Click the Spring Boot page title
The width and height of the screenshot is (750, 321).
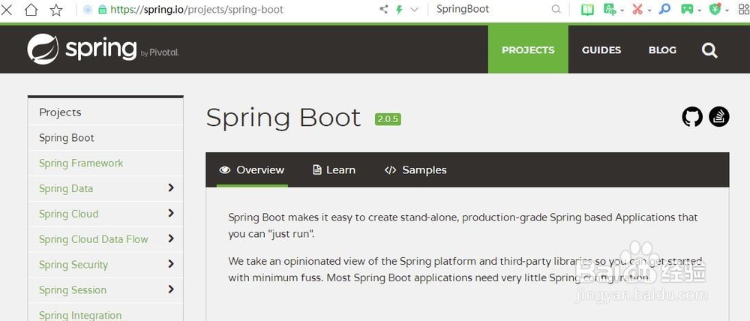click(283, 118)
